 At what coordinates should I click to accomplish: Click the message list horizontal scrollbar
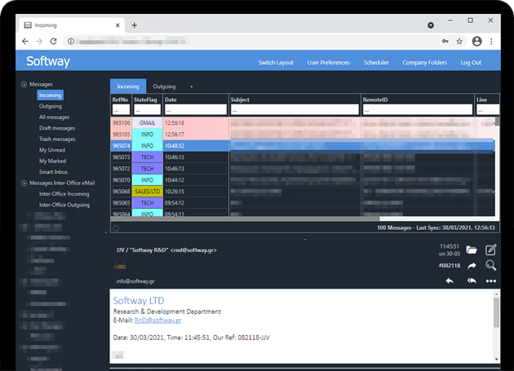click(246, 219)
